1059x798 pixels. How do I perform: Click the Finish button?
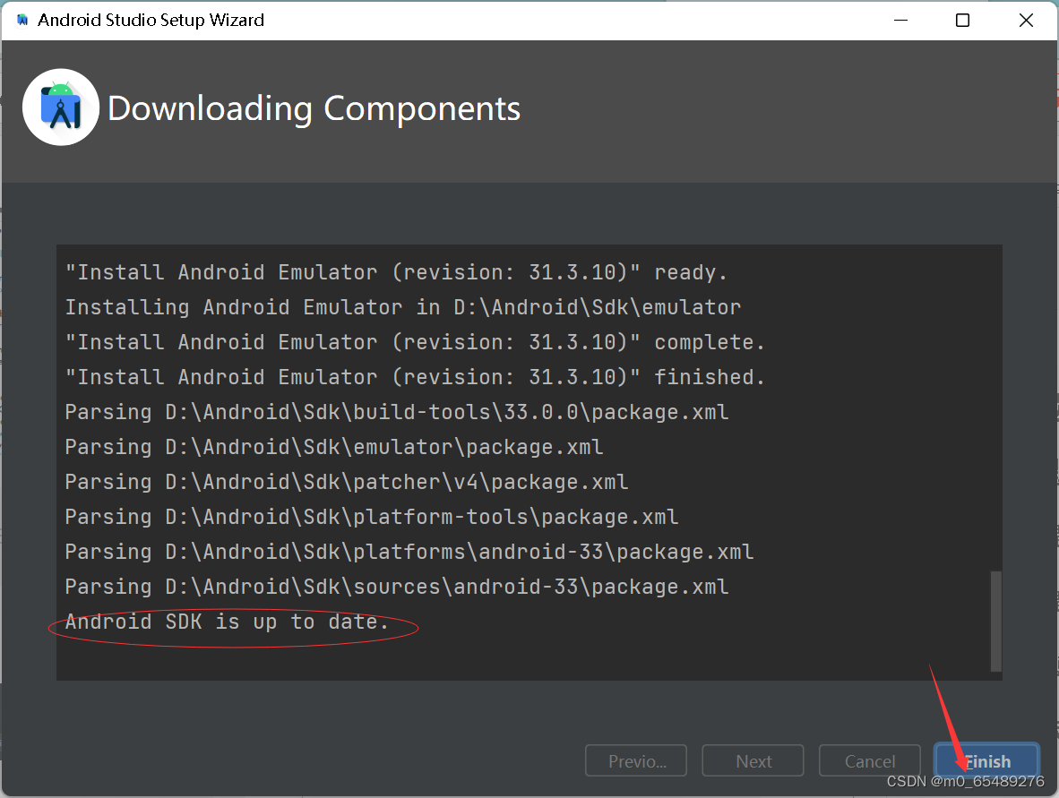click(x=986, y=761)
